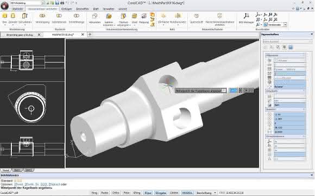
Task: Click the 3D-Fläche mesh icon
Action: click(x=163, y=16)
